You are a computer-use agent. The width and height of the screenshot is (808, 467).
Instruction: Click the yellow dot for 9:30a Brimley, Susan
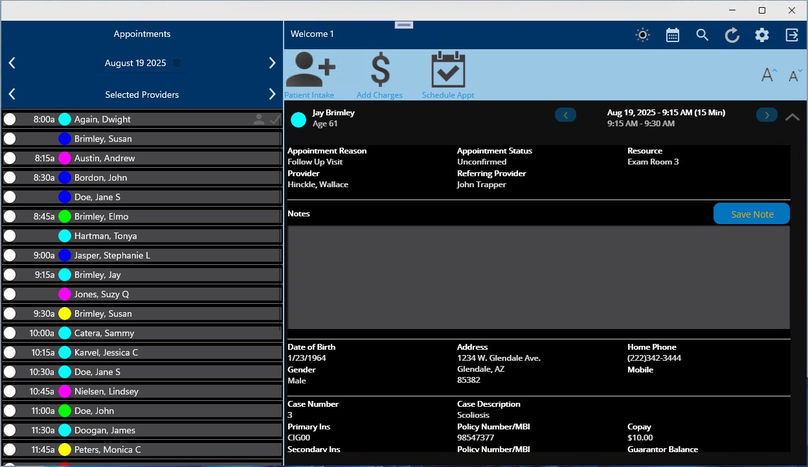click(x=65, y=313)
